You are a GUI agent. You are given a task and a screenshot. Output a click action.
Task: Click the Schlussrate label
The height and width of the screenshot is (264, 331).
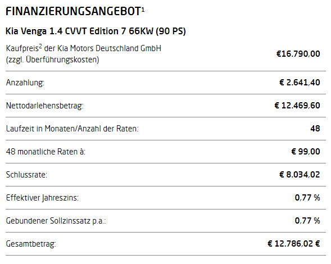click(26, 175)
